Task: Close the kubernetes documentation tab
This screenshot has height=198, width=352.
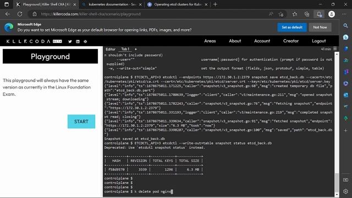Action: click(140, 4)
